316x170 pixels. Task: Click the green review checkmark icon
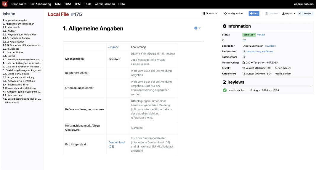[x=225, y=90]
